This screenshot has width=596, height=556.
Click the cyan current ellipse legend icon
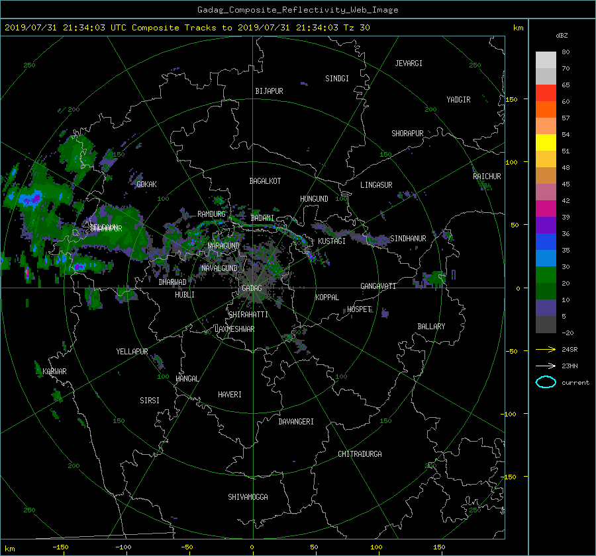point(546,382)
